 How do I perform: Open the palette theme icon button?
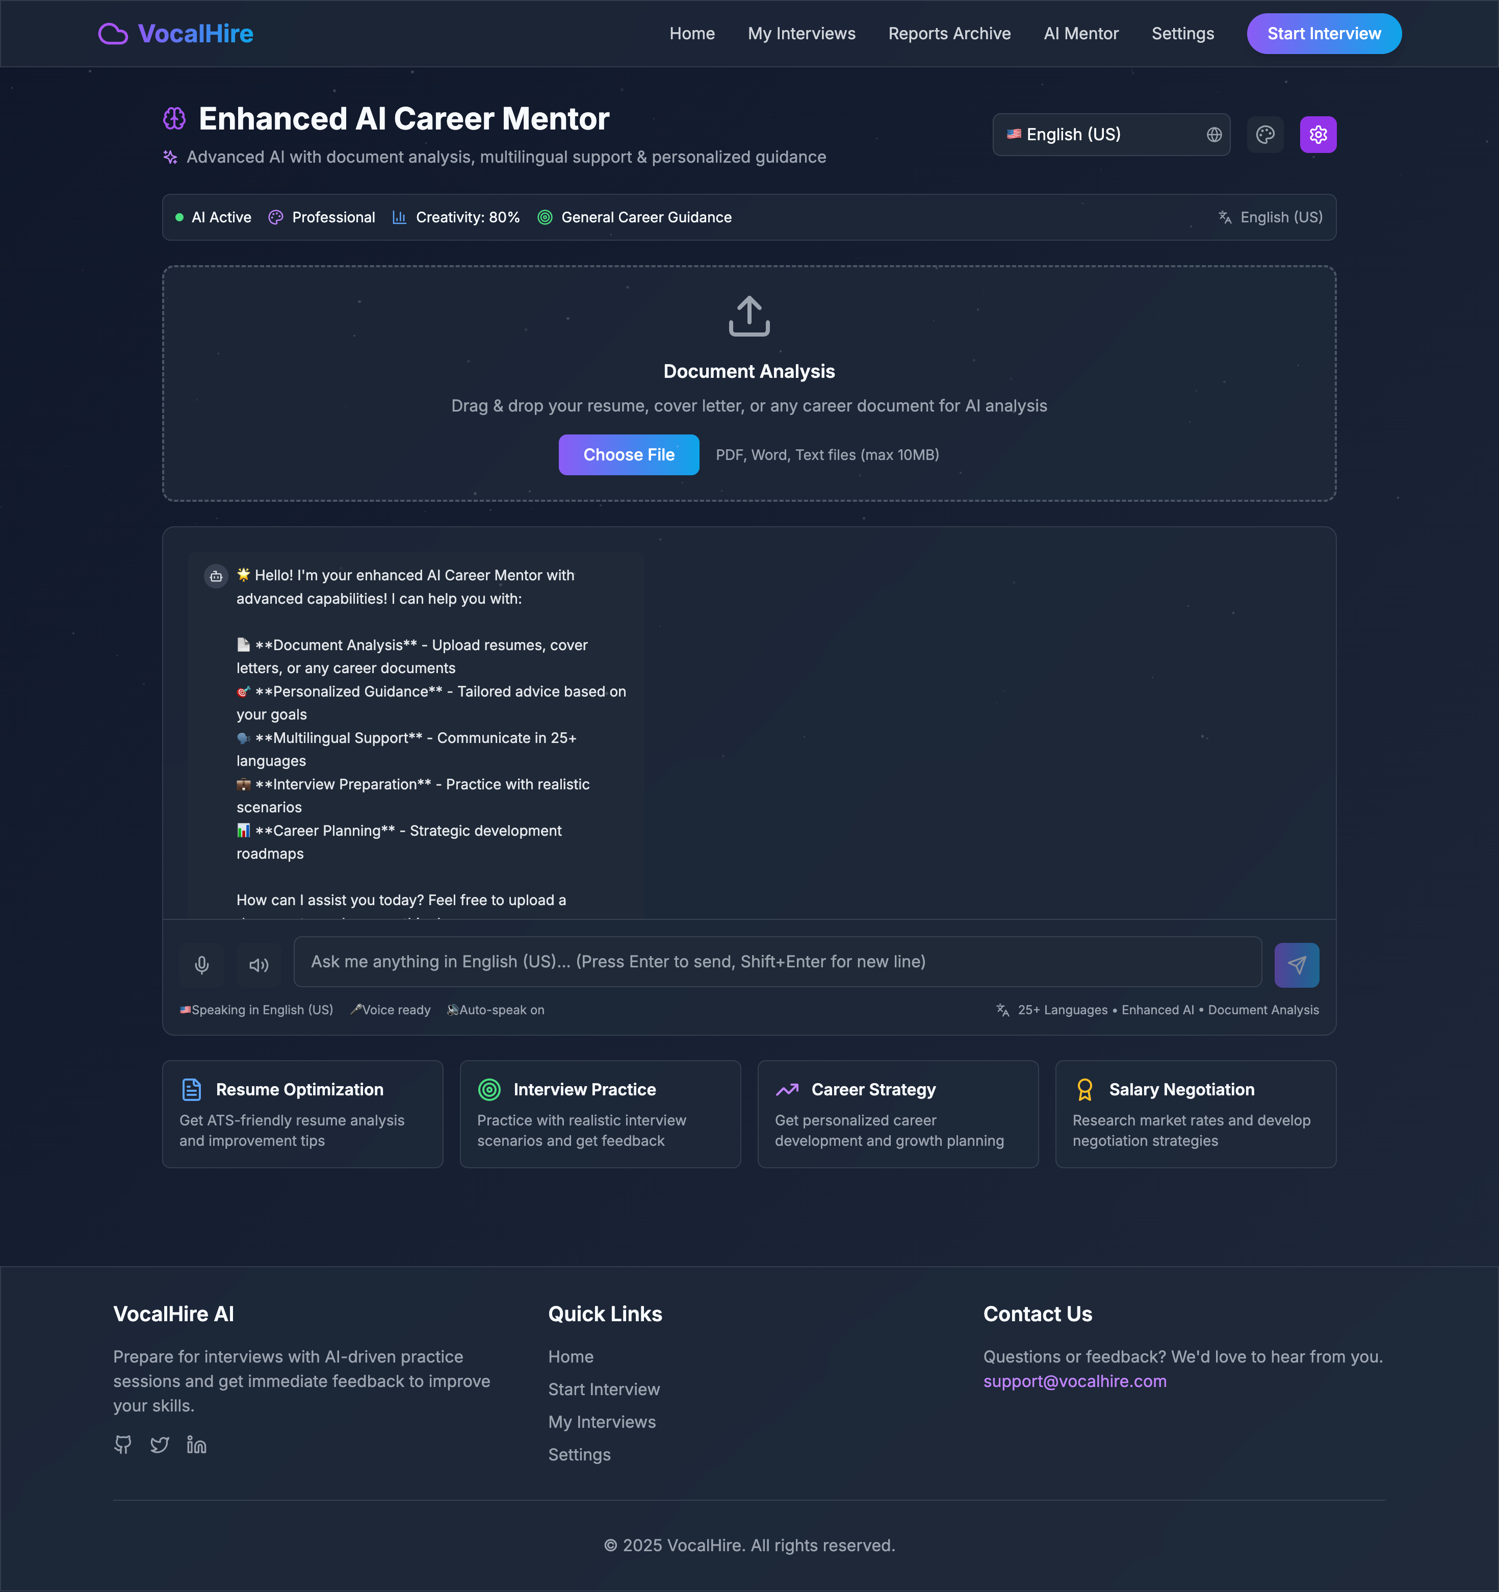point(1265,135)
